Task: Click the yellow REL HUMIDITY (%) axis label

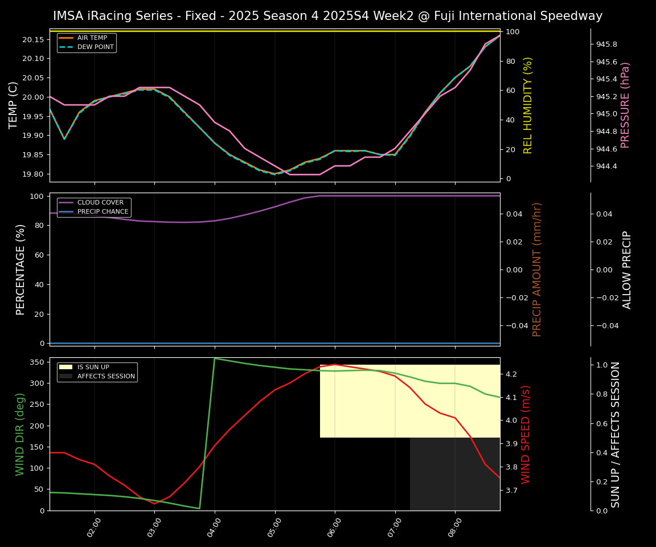Action: pyautogui.click(x=528, y=105)
